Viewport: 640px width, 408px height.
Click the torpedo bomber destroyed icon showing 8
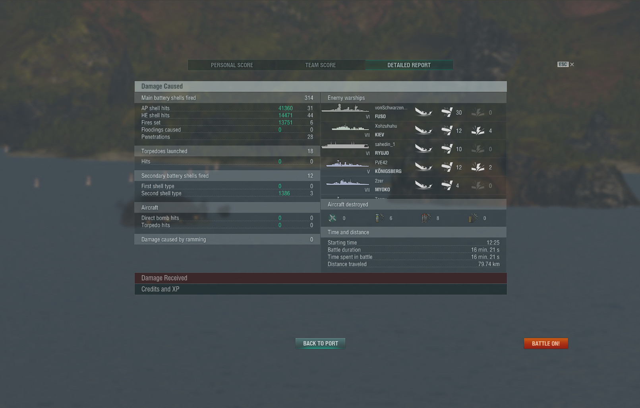[x=426, y=218]
